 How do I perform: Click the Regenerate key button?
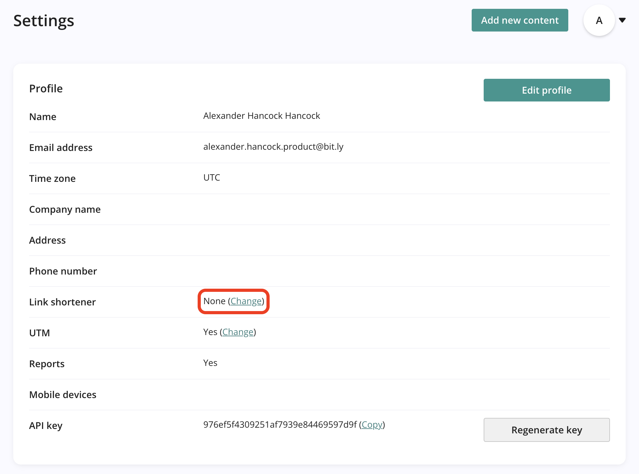point(546,430)
